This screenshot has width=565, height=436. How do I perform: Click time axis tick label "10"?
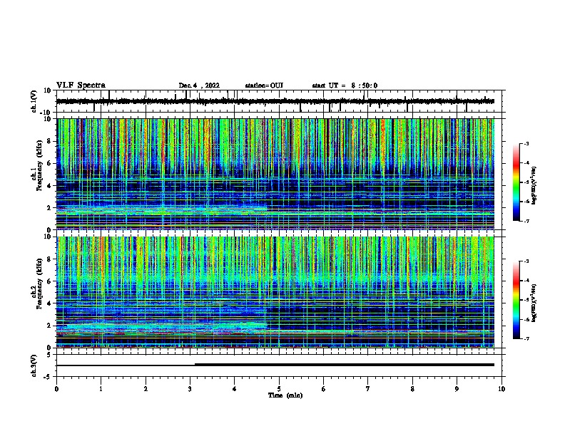pos(502,389)
